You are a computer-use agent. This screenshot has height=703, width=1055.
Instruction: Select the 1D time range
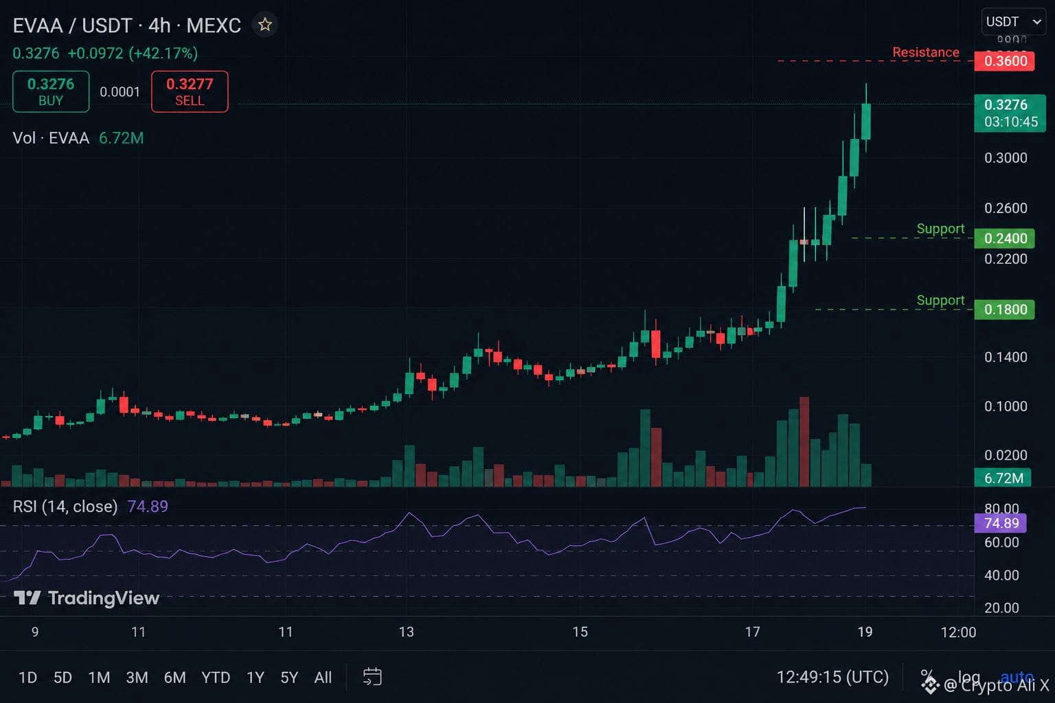click(27, 678)
